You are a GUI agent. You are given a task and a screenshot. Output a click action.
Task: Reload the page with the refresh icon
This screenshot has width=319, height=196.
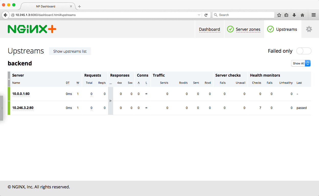click(206, 15)
